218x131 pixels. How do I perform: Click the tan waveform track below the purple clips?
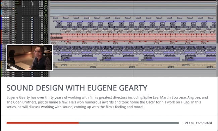pyautogui.click(x=134, y=65)
